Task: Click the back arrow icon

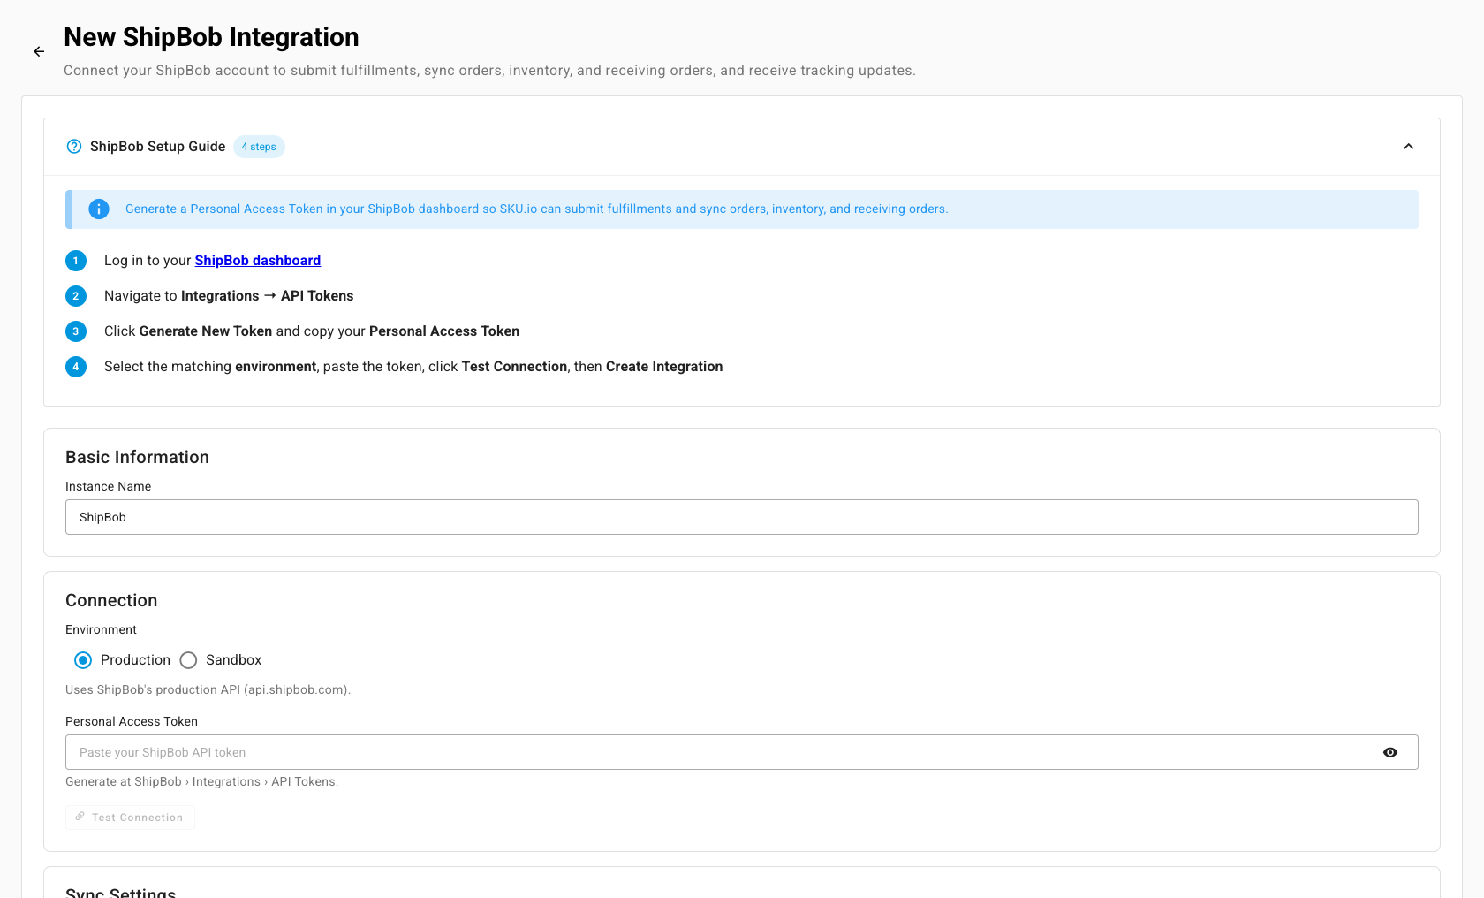Action: point(39,51)
